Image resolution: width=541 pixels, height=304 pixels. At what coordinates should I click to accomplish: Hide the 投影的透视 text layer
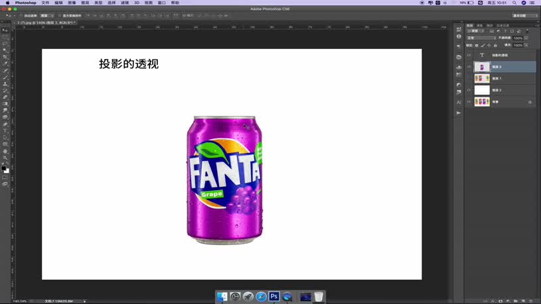tap(469, 55)
